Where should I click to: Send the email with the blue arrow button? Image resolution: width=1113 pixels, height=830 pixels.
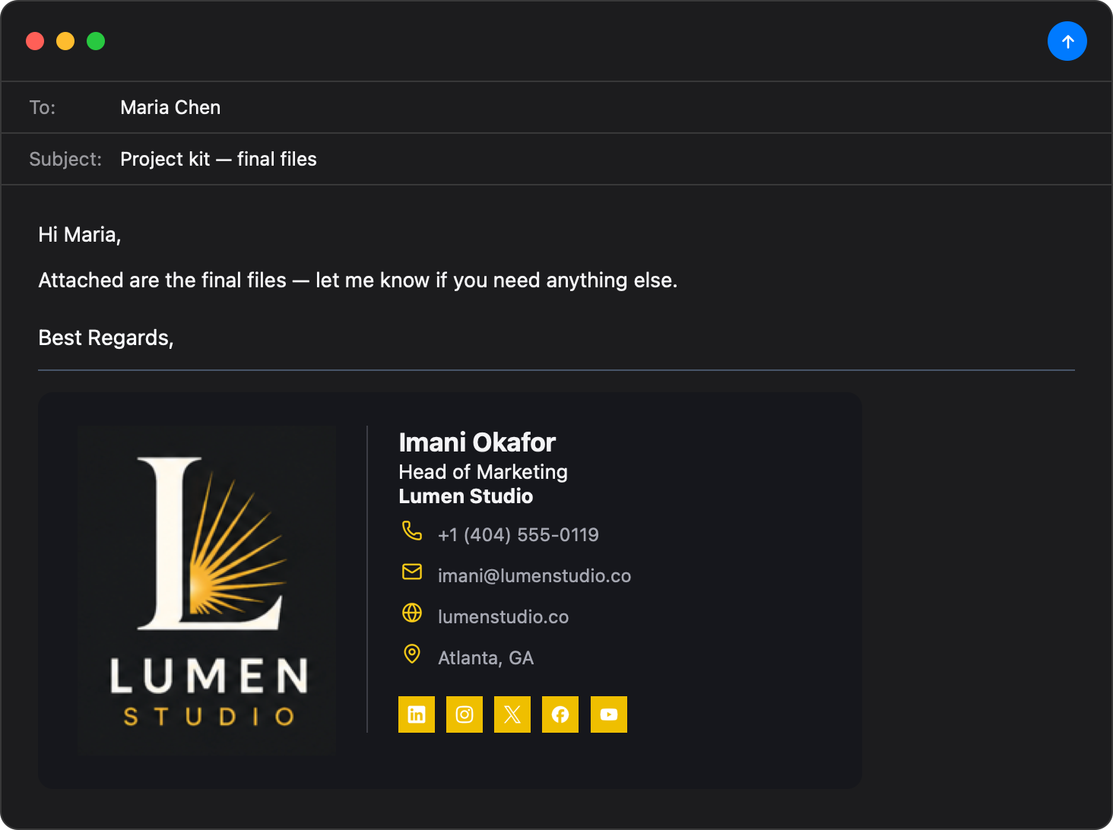[1067, 41]
